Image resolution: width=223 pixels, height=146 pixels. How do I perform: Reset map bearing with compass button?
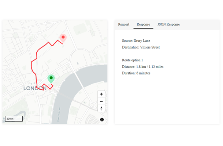pyautogui.click(x=101, y=108)
